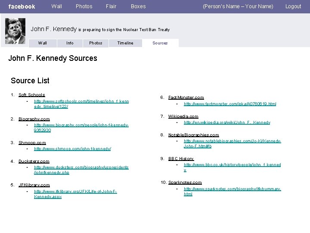Switch to the Timeline profile tab
This screenshot has width=310, height=233.
point(125,43)
